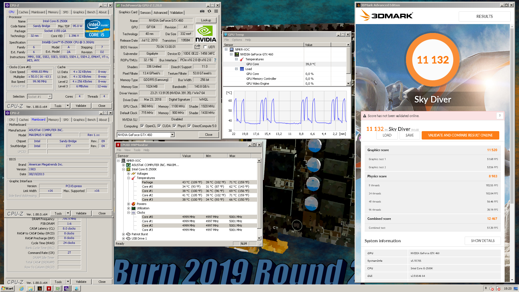Click the Voltages icon in HWMonitor

coord(133,174)
